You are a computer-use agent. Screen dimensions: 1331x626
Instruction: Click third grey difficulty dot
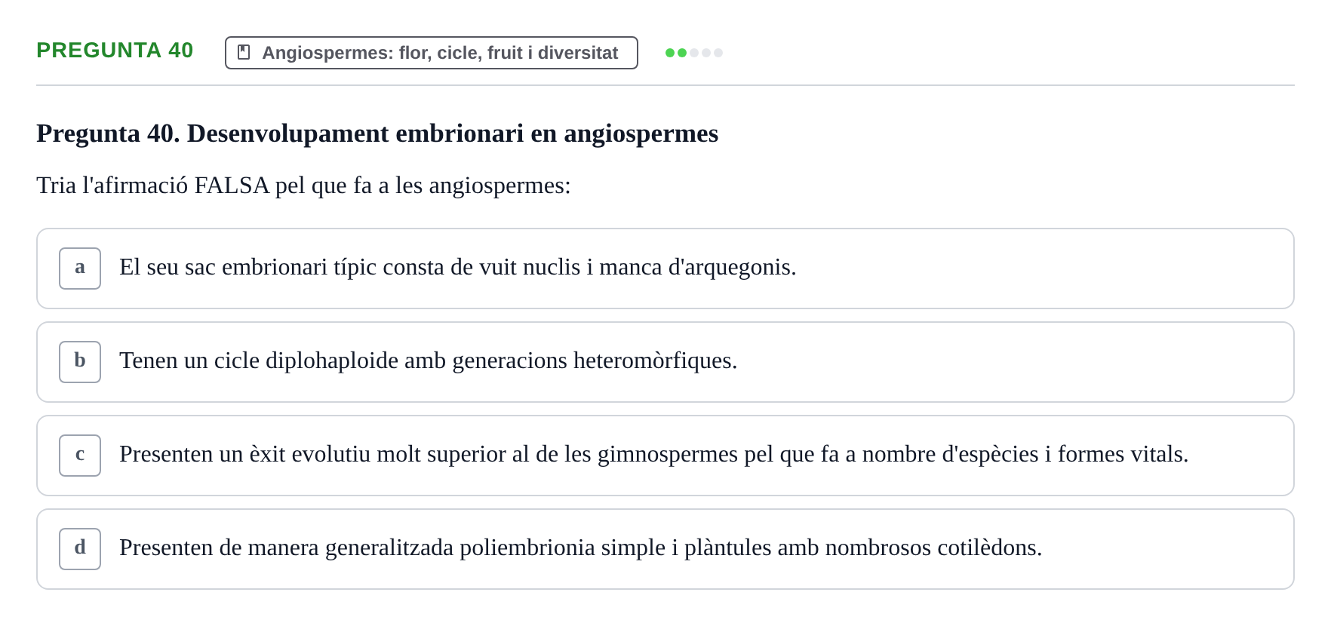point(694,53)
